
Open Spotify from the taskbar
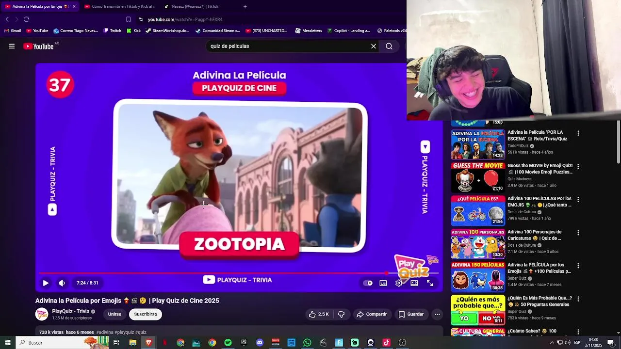point(228,343)
